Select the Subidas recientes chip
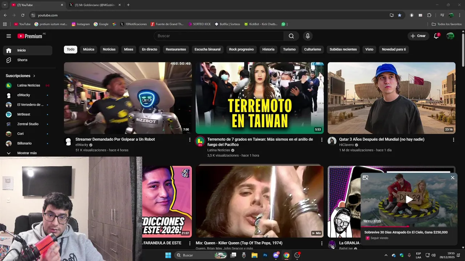Viewport: 465px width, 261px height. tap(343, 49)
